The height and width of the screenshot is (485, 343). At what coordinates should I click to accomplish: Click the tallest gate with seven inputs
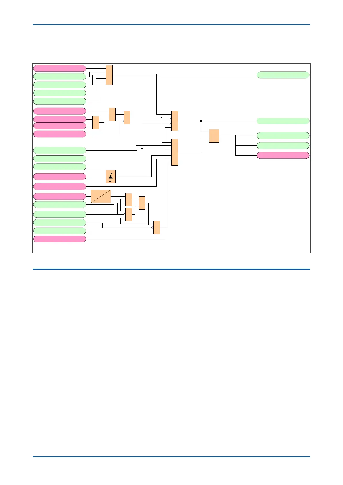[175, 152]
